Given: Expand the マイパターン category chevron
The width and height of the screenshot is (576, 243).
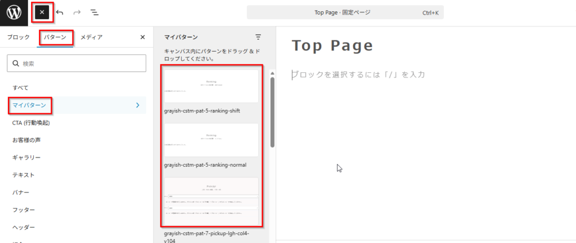Looking at the screenshot, I should pyautogui.click(x=138, y=105).
